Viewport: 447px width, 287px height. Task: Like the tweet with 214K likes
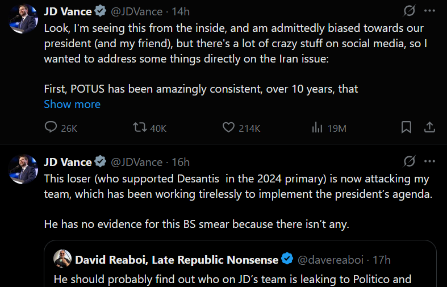(228, 127)
